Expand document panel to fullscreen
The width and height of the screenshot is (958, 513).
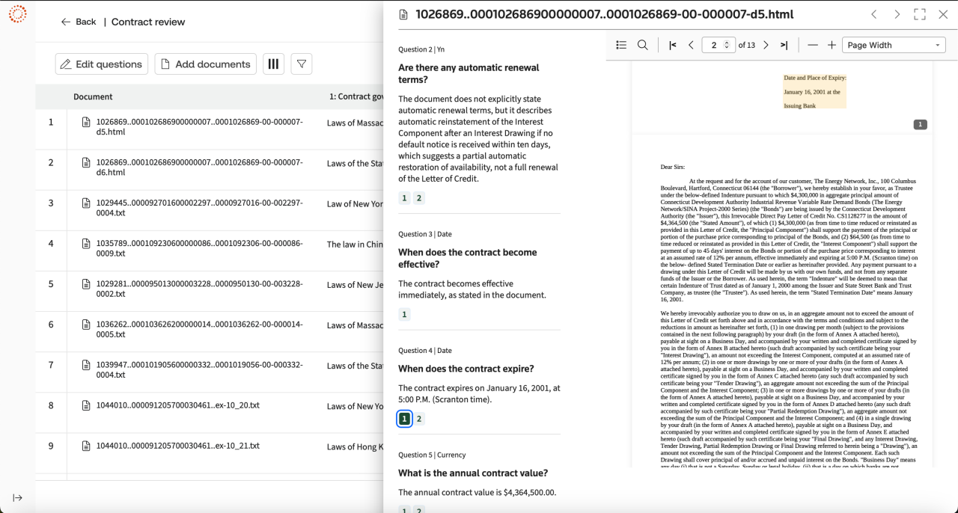coord(920,14)
